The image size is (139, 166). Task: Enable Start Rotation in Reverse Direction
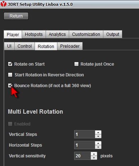[x=10, y=75]
